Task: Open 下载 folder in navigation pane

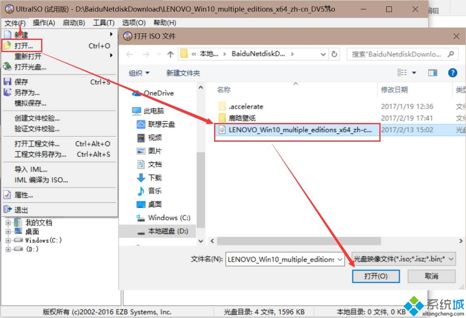Action: tap(149, 178)
